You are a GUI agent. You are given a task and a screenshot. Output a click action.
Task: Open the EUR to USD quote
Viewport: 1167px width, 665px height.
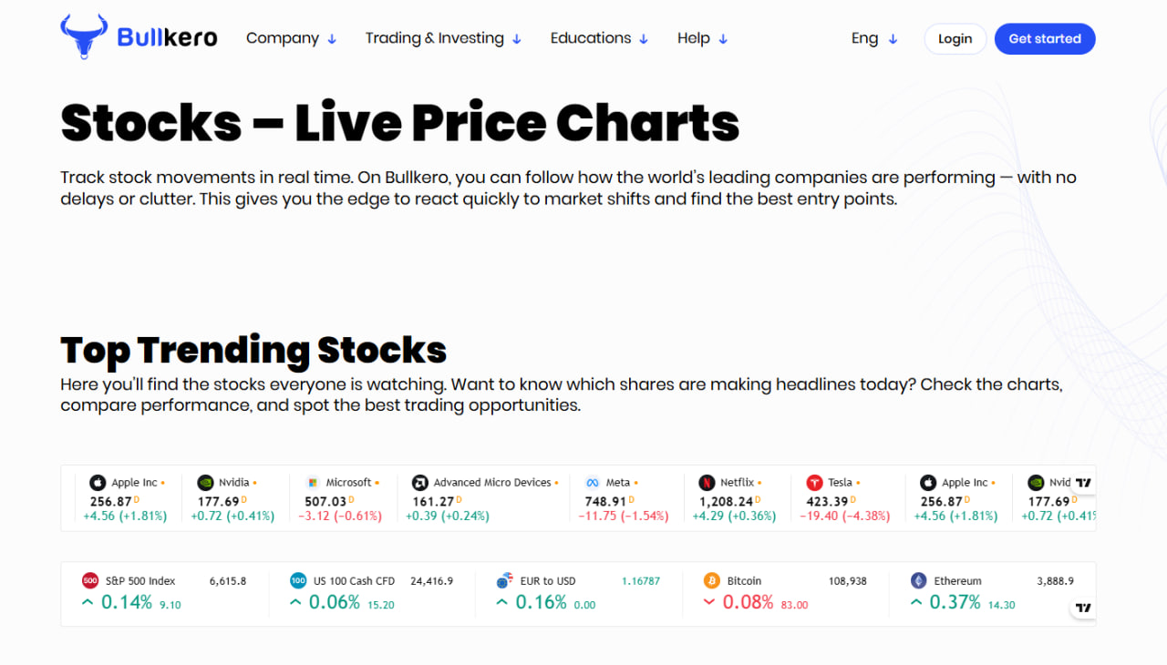pyautogui.click(x=547, y=581)
